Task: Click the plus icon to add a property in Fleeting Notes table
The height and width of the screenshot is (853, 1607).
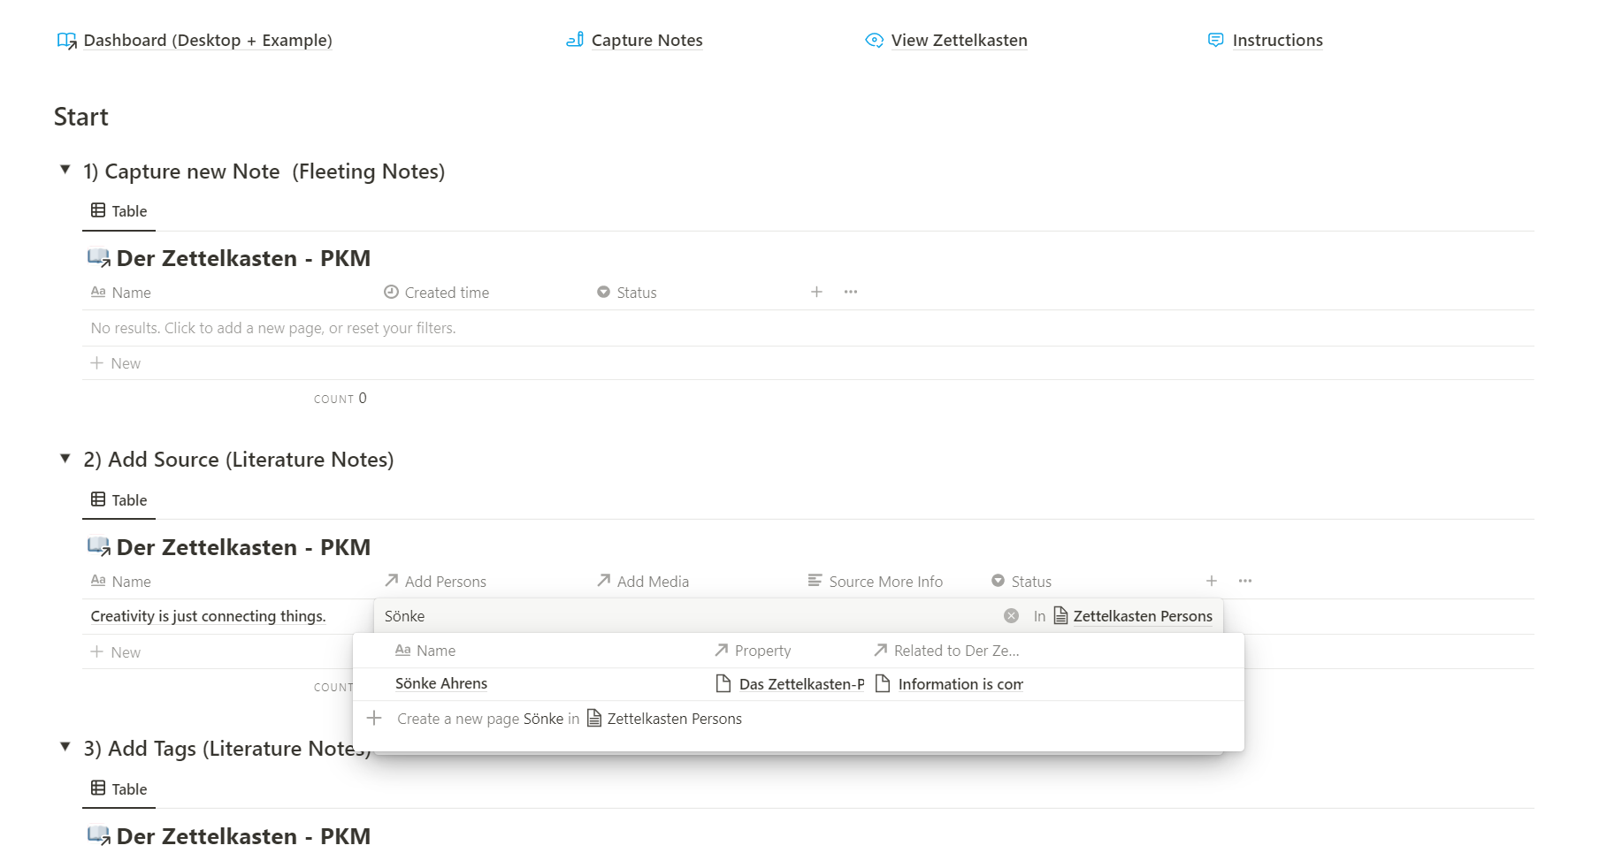Action: pos(816,292)
